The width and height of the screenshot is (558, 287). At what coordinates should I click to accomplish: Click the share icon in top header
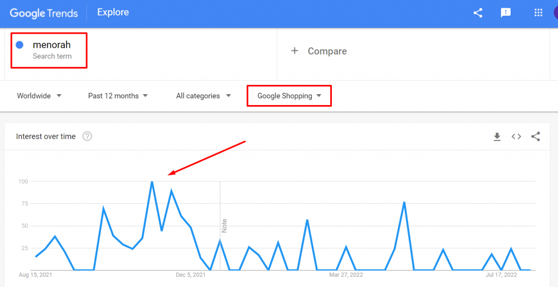tap(478, 13)
